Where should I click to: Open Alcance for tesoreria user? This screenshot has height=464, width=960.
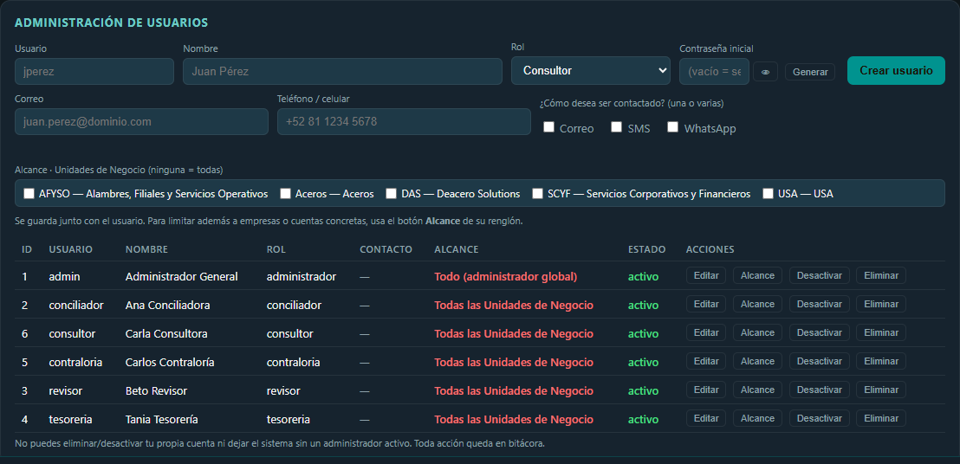(x=757, y=418)
